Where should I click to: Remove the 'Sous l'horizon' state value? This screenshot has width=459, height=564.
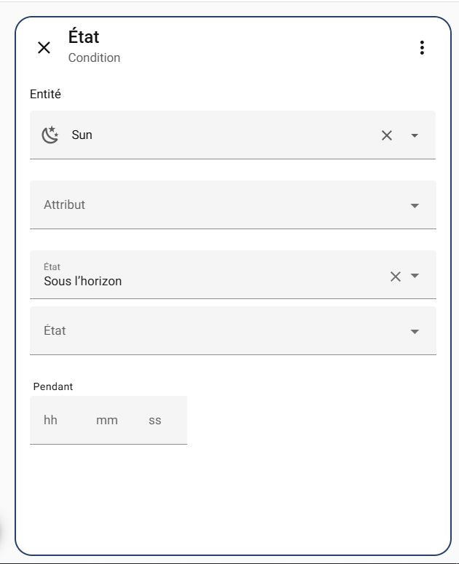click(396, 276)
